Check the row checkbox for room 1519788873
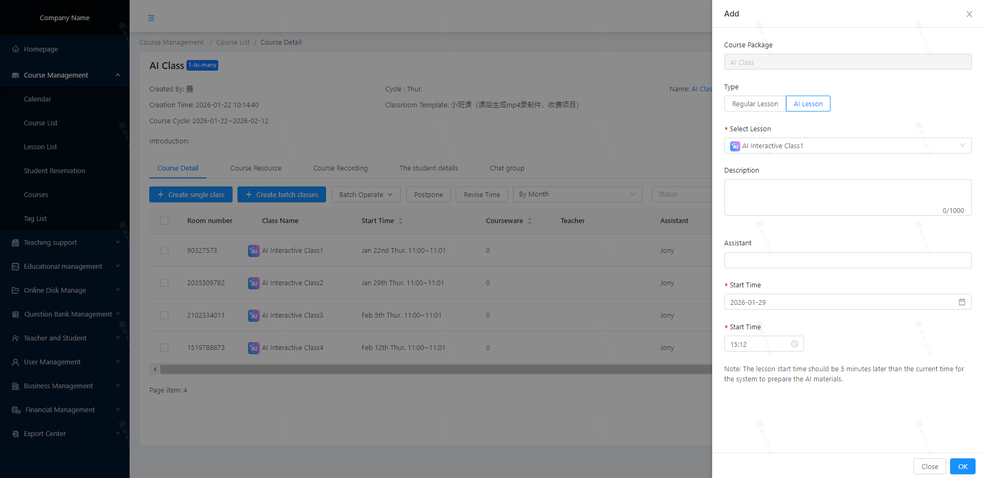Image resolution: width=983 pixels, height=478 pixels. pos(165,348)
